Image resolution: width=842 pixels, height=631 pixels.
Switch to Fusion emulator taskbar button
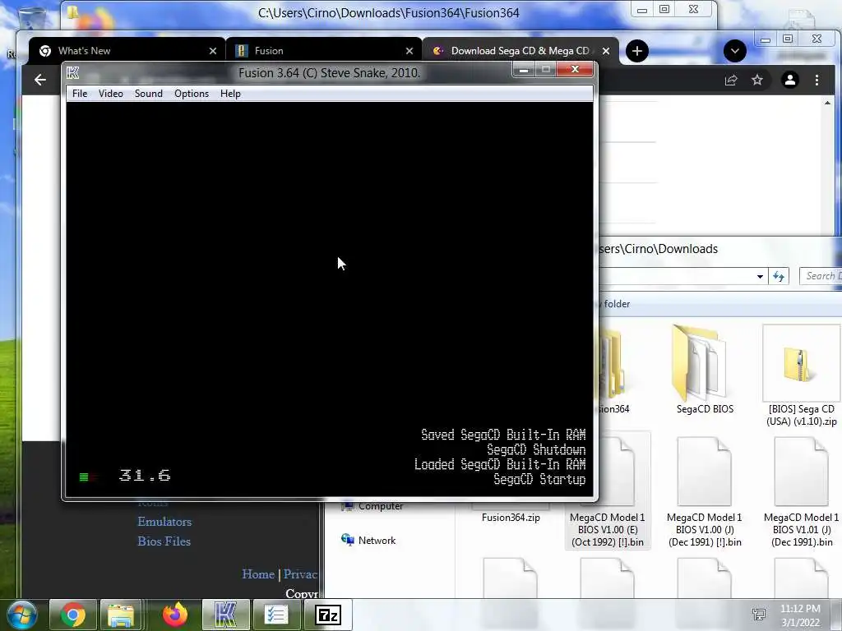[x=225, y=615]
